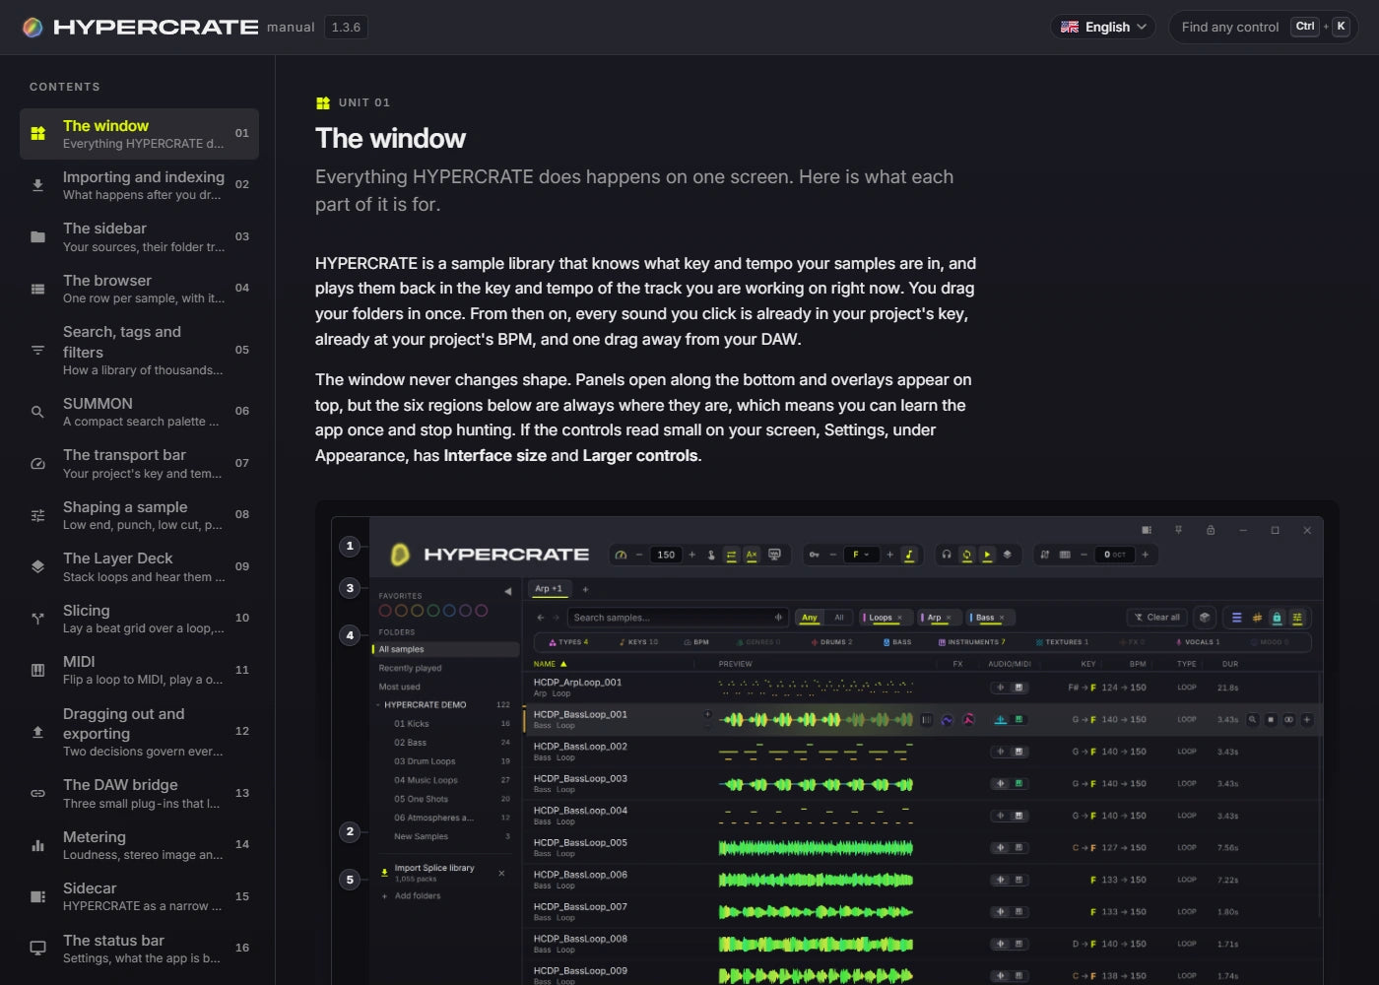Toggle the loop playback button

[x=966, y=555]
